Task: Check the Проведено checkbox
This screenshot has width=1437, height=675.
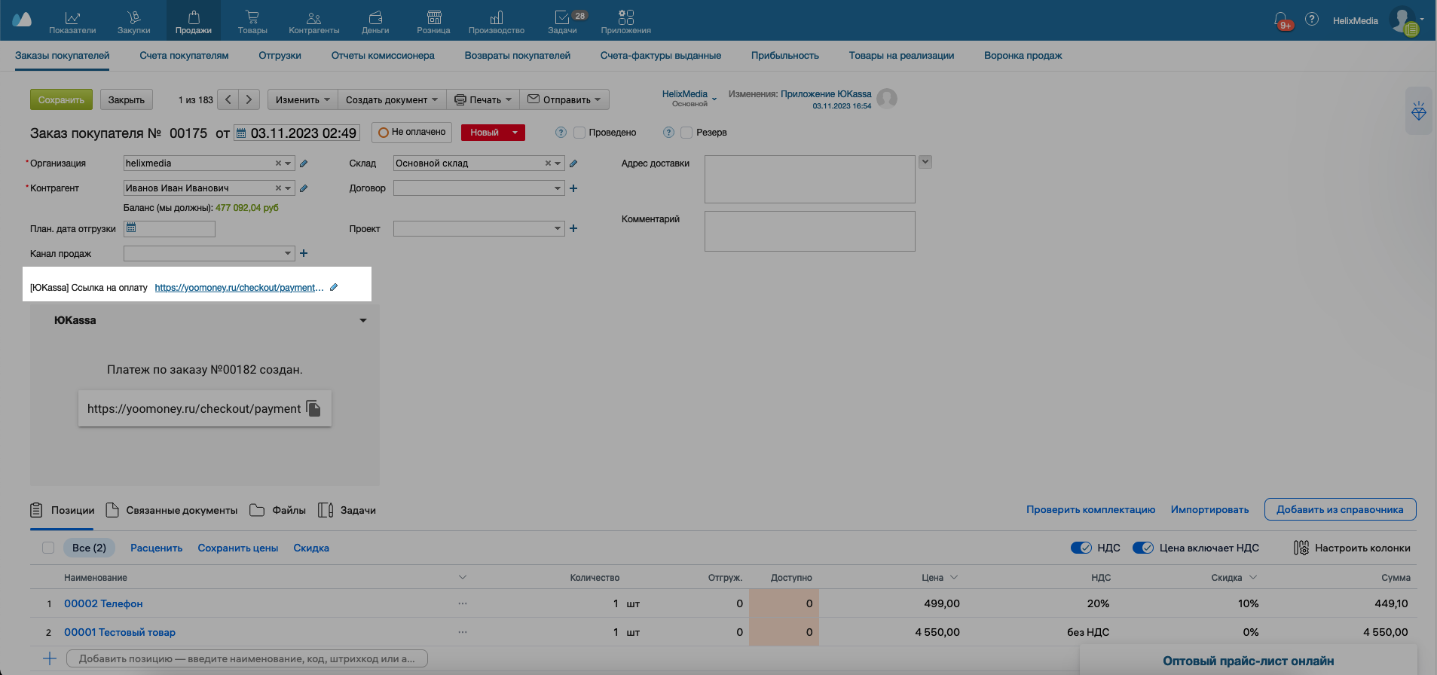Action: tap(579, 133)
